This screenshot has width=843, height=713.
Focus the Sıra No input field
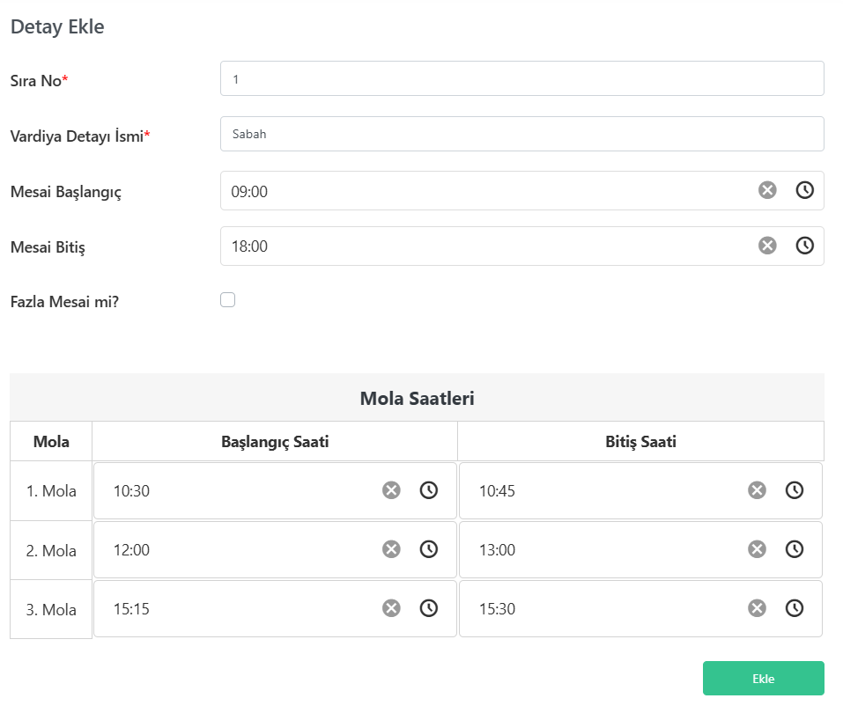pyautogui.click(x=522, y=78)
